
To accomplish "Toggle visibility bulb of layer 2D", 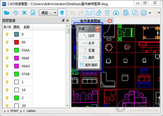I will [x=7, y=106].
